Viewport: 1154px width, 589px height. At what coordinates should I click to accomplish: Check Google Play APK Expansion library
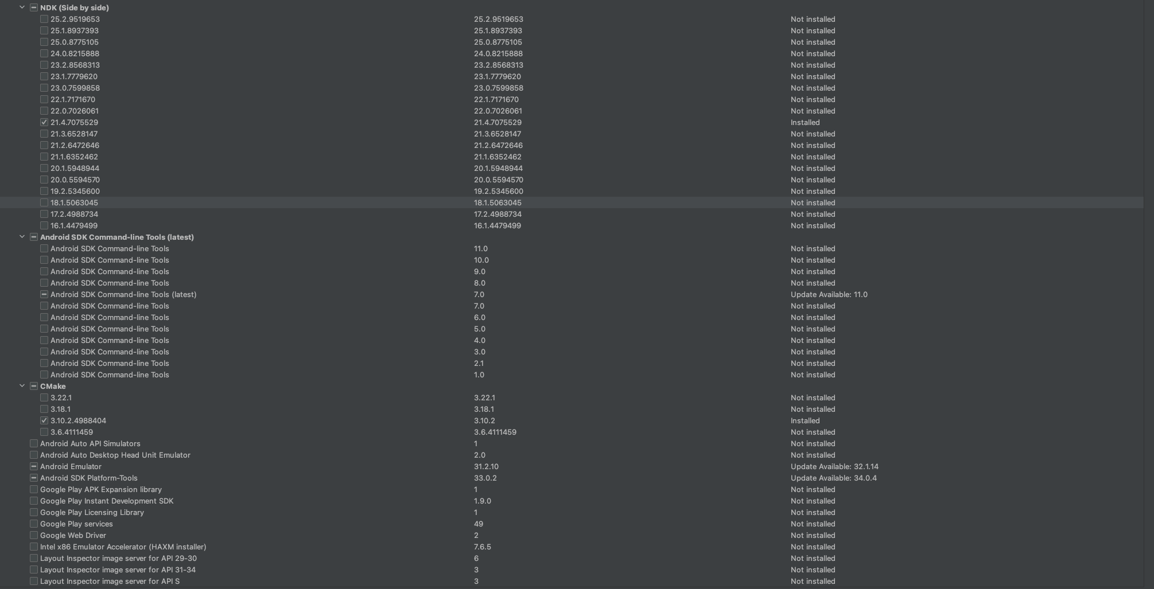34,489
